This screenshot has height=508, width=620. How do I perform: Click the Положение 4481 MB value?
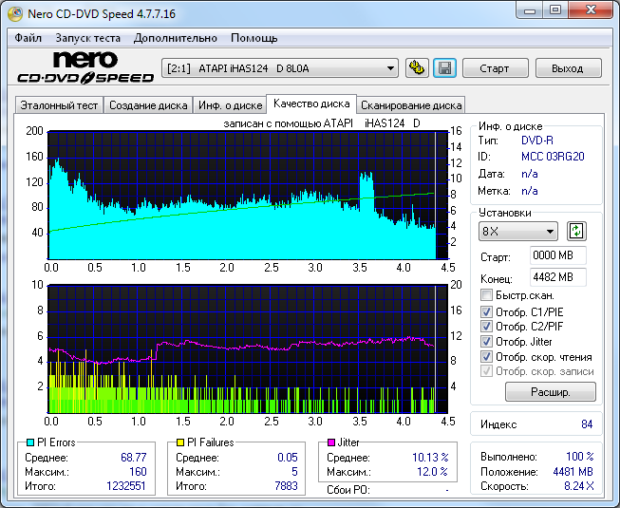[x=573, y=471]
